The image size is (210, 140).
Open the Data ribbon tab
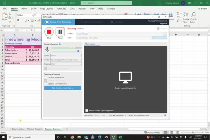[x=72, y=9]
